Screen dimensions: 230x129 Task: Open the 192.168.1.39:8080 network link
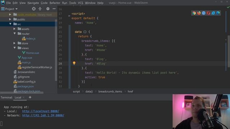click(43, 115)
